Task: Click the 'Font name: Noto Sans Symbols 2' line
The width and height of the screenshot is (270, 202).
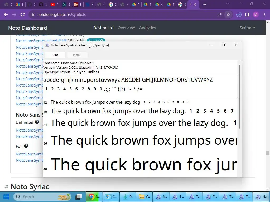Action: [x=69, y=63]
